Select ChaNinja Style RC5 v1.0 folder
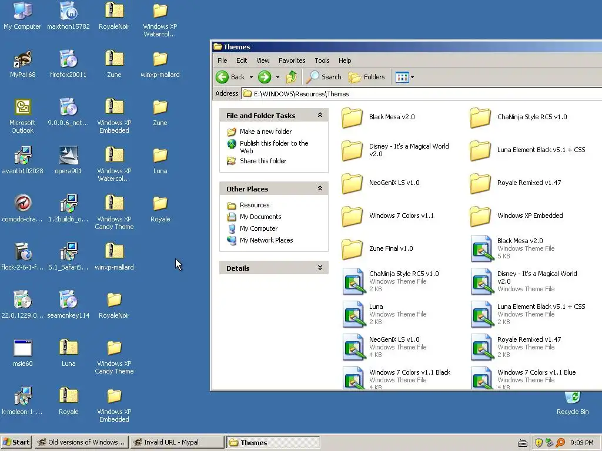This screenshot has width=602, height=451. coord(519,117)
